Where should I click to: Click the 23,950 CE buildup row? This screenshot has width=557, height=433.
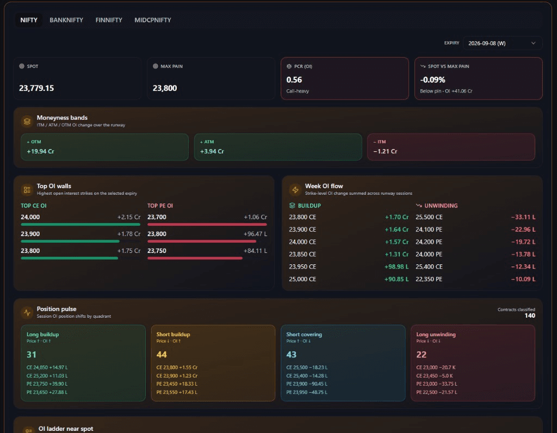pos(349,267)
